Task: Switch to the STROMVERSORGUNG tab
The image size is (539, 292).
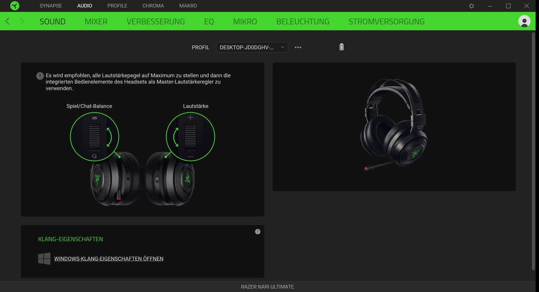Action: point(386,21)
